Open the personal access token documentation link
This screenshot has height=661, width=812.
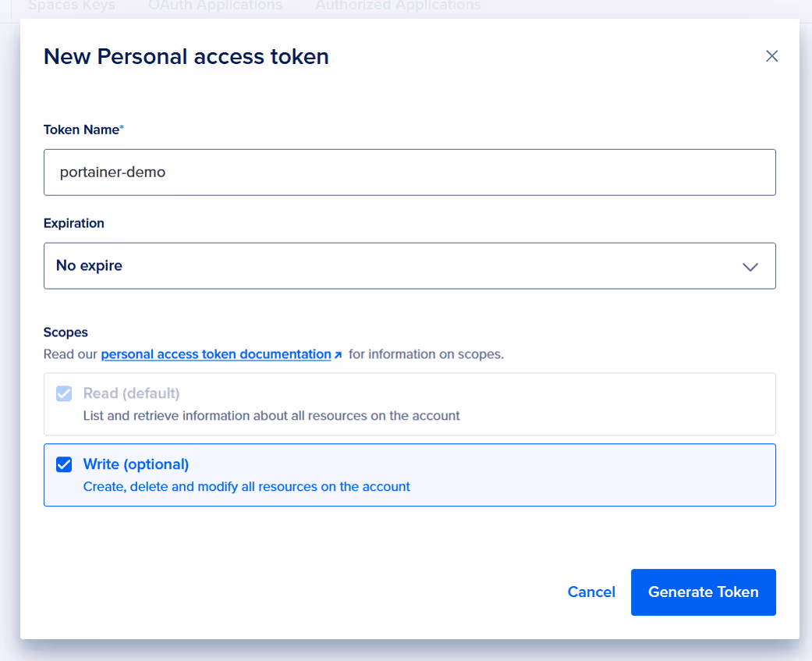click(x=216, y=354)
